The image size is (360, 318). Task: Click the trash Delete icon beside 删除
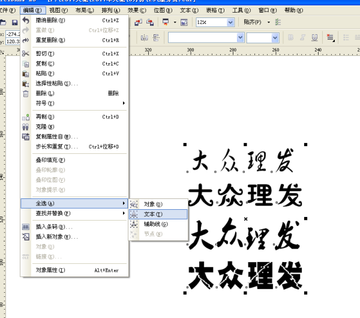click(26, 93)
